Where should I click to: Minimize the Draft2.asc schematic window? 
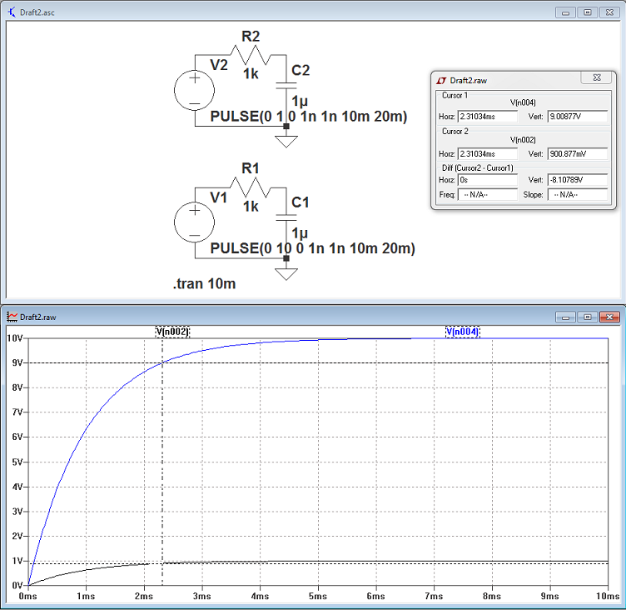pyautogui.click(x=565, y=12)
